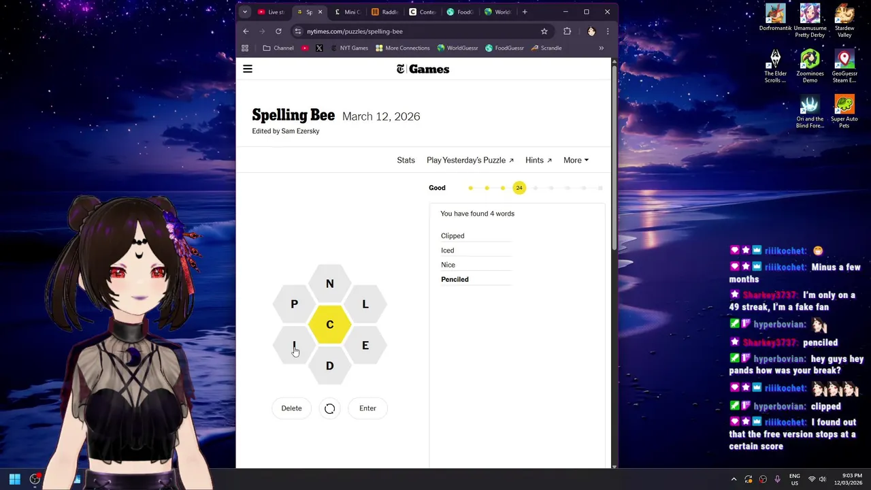The image size is (871, 490).
Task: Click the letter E hexagon
Action: click(365, 345)
